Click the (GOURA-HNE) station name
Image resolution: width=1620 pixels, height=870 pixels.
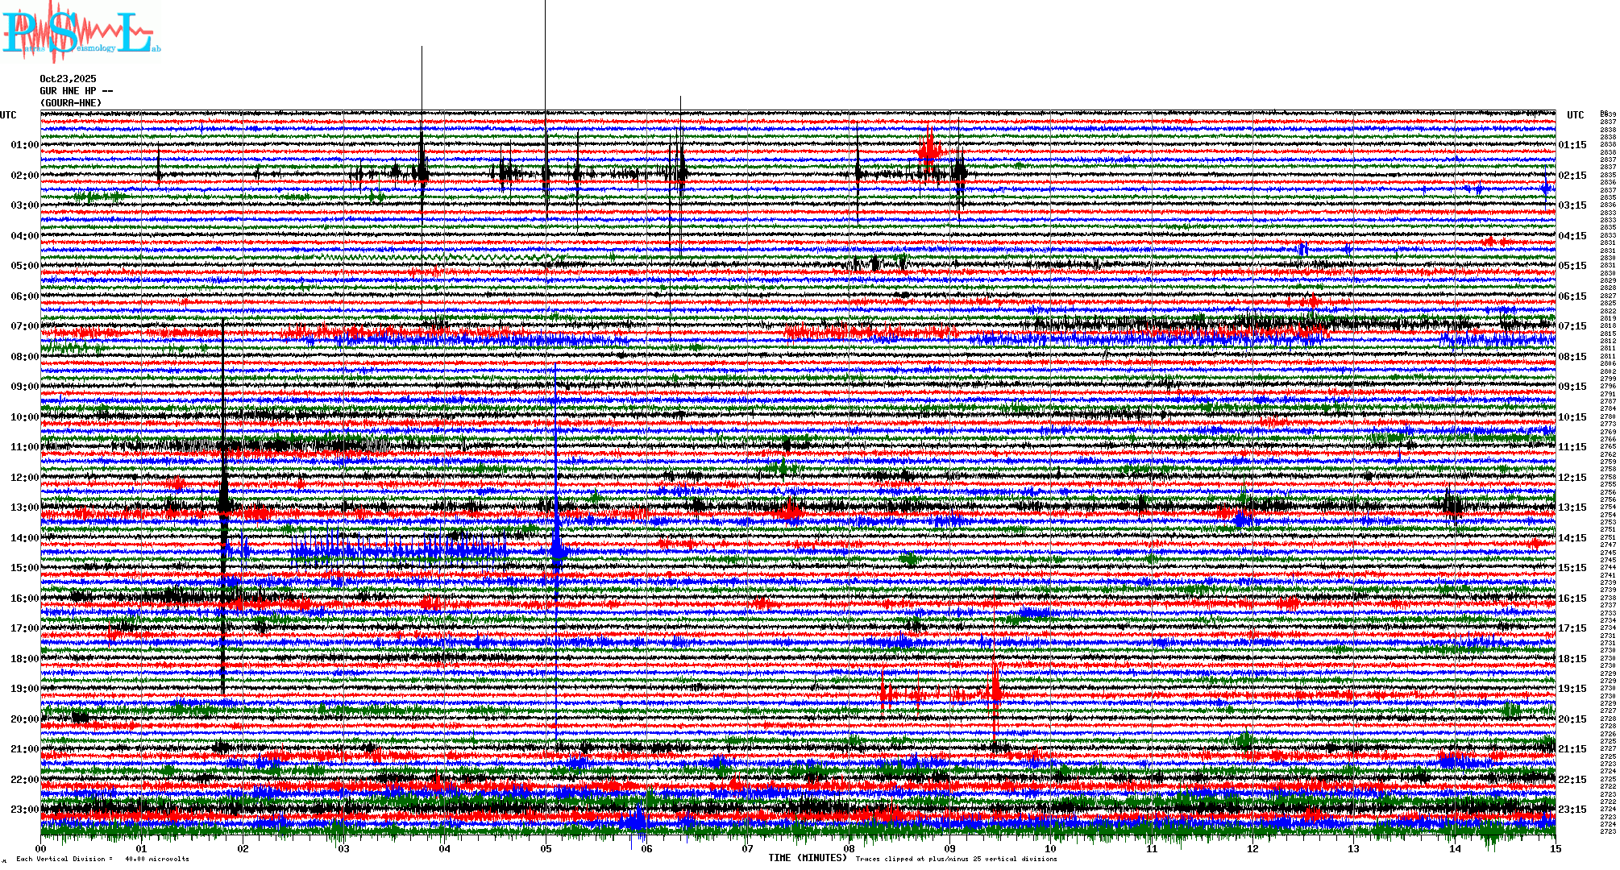[x=71, y=103]
